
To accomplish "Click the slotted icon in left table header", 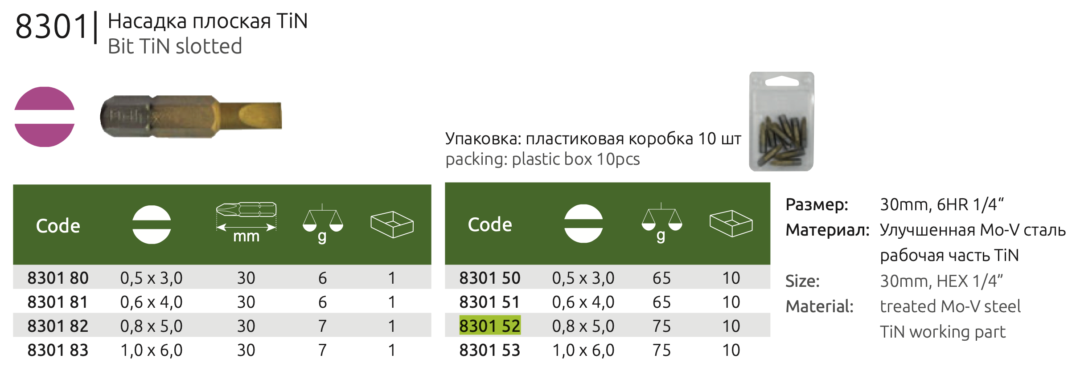I will [x=152, y=224].
